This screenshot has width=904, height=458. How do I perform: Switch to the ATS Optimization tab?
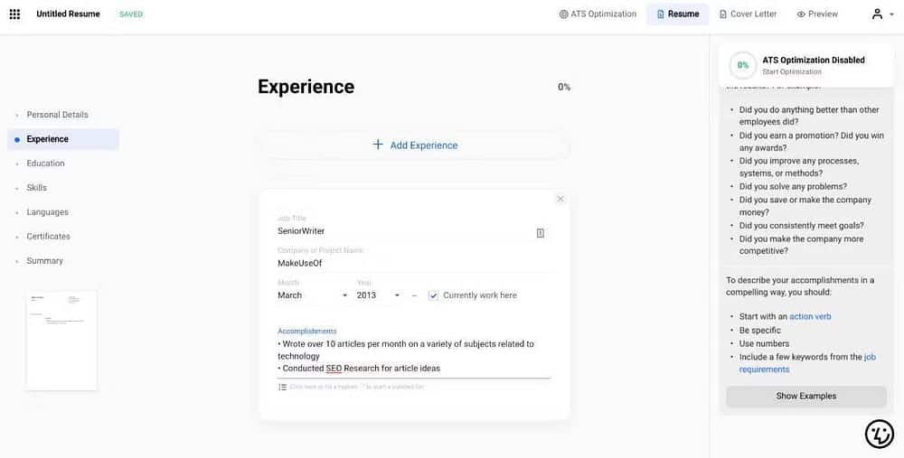coord(598,14)
